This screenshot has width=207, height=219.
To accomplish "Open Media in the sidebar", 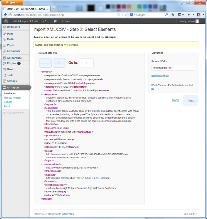I will [11, 39].
